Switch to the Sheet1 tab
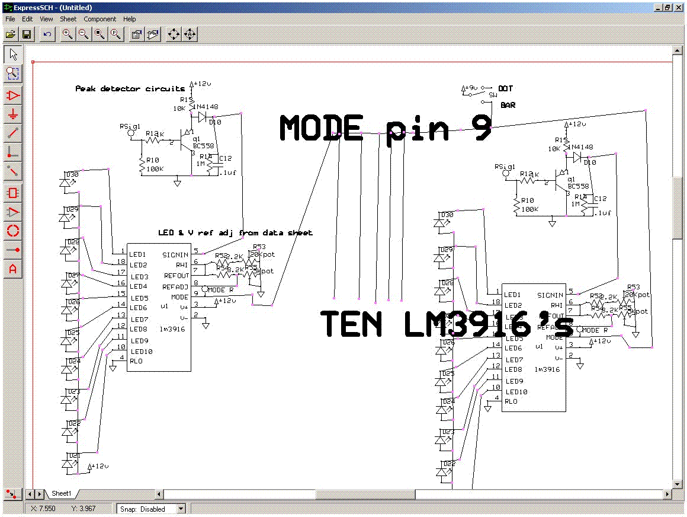Image resolution: width=687 pixels, height=517 pixels. pyautogui.click(x=62, y=494)
